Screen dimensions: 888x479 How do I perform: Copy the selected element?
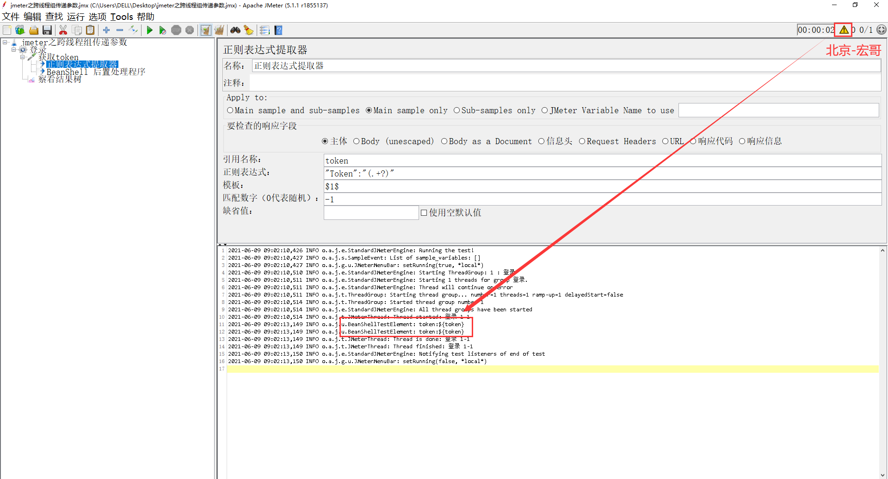pyautogui.click(x=77, y=30)
